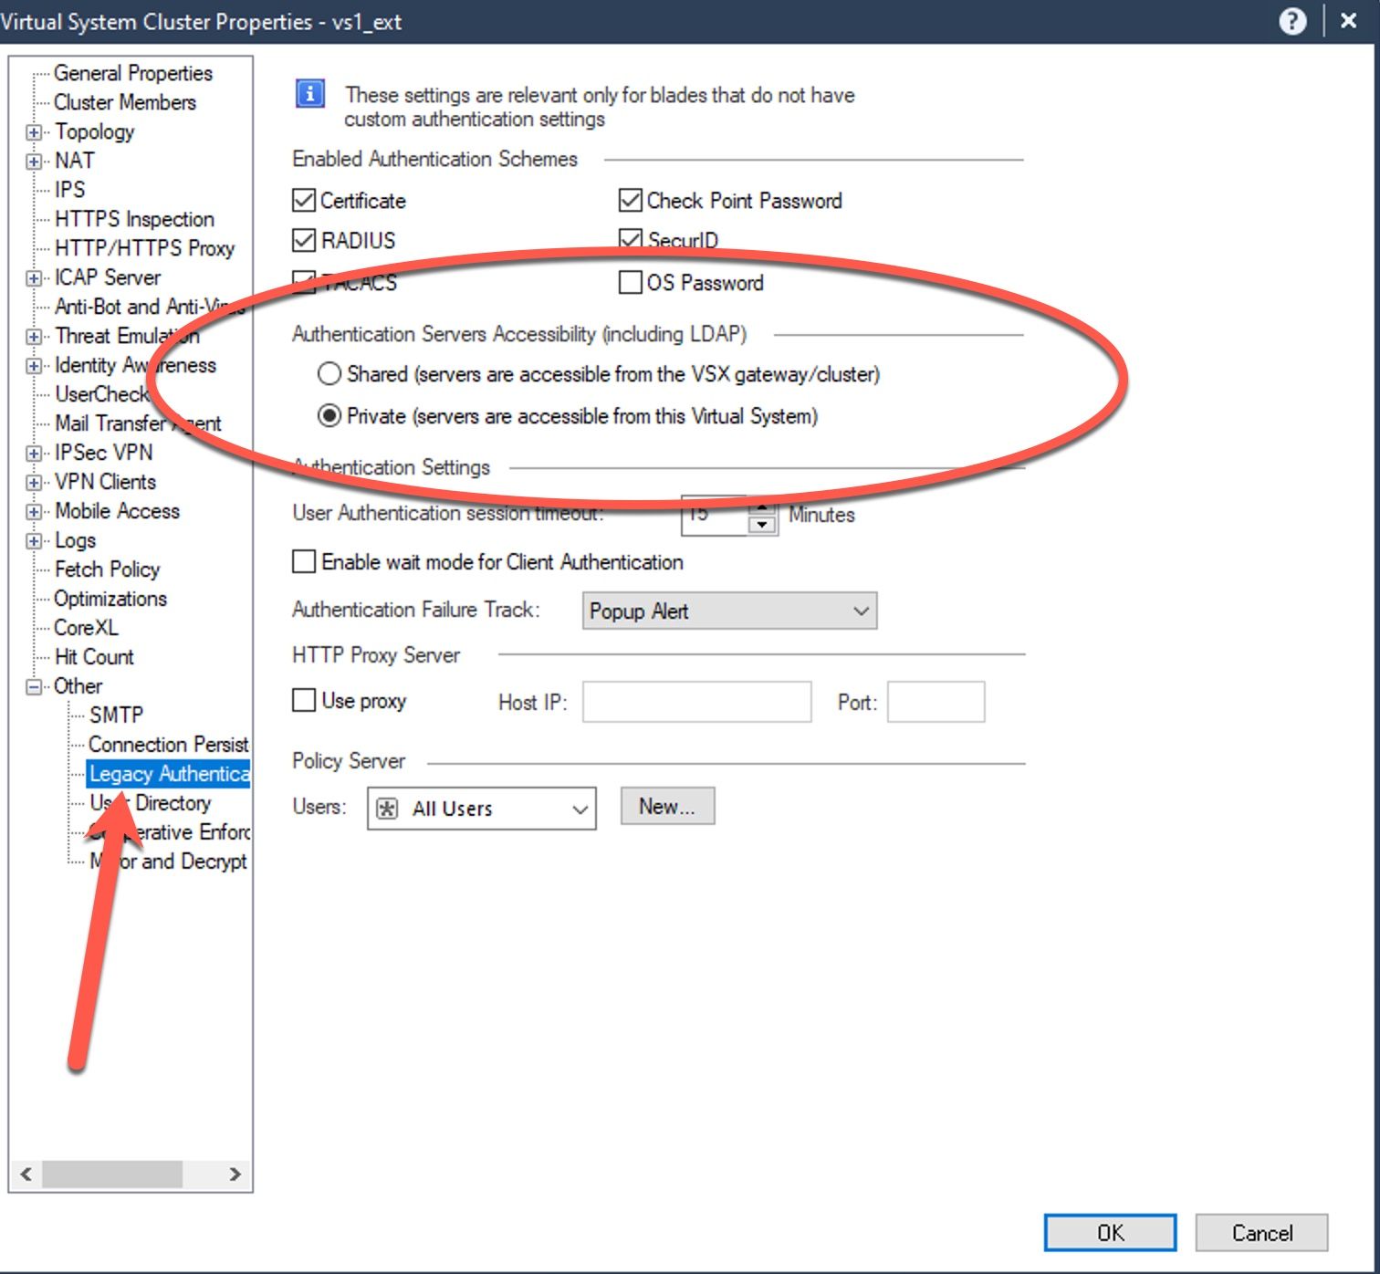The height and width of the screenshot is (1274, 1380).
Task: Enable the Use proxy option
Action: (303, 700)
